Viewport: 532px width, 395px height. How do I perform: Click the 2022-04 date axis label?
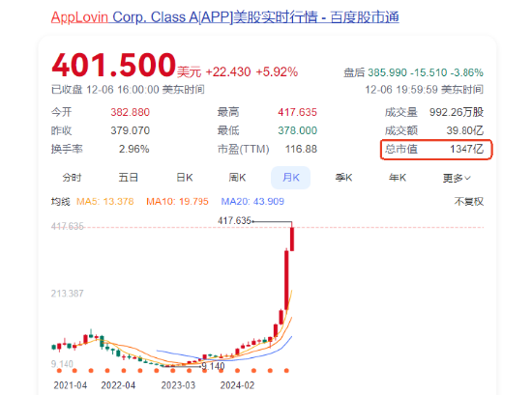118,385
